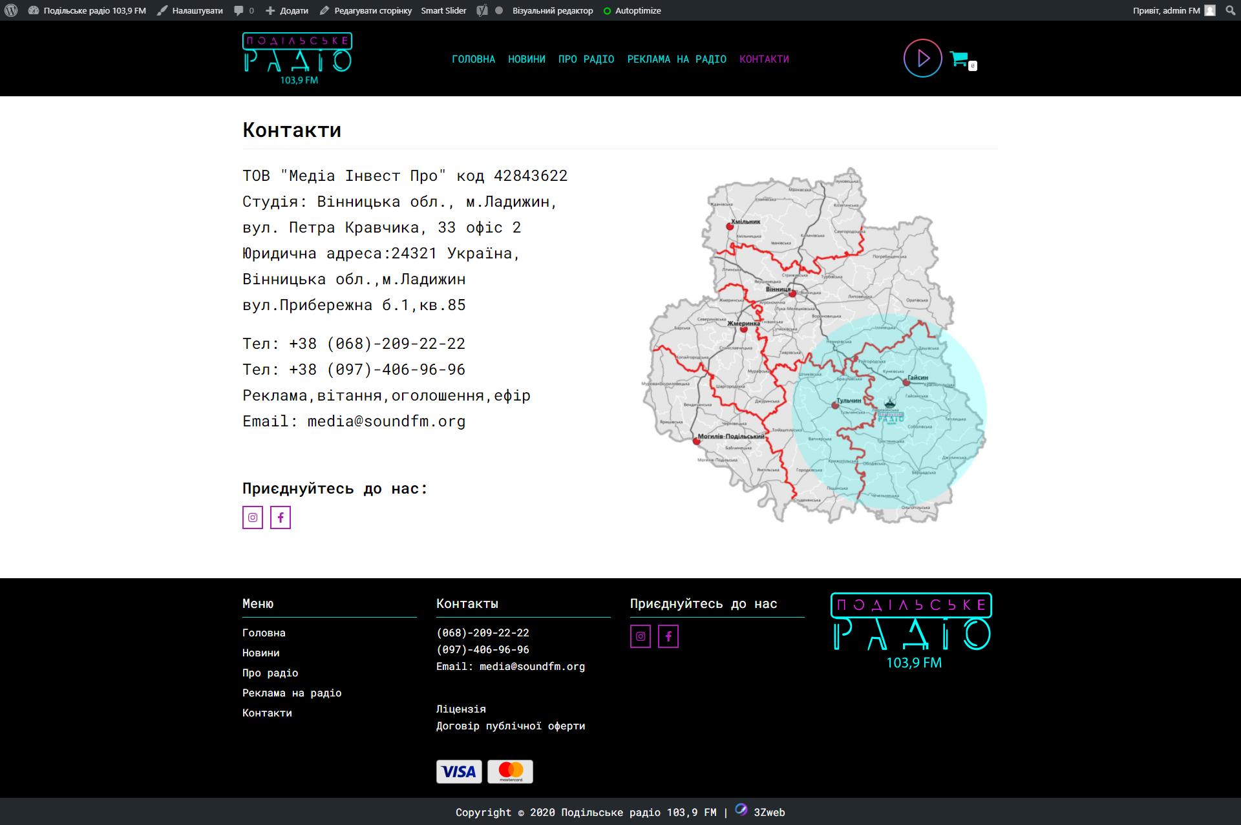The image size is (1241, 825).
Task: Click the footer Instagram icon
Action: pos(641,636)
